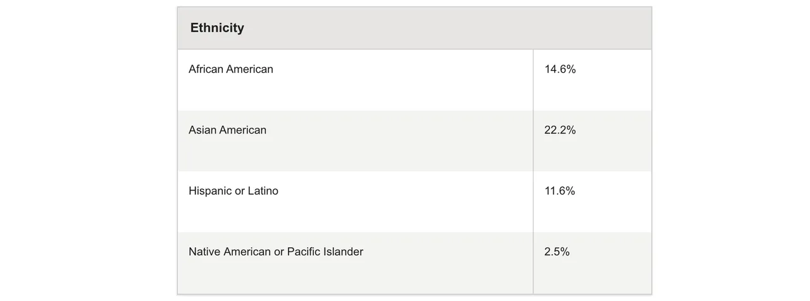Screen dimensions: 810x301
Task: Select Native American or Pacific Islander label
Action: 276,251
